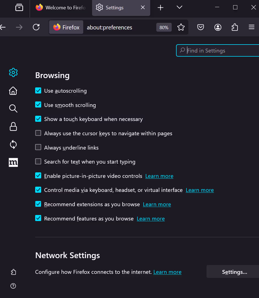Enable Always use the cursor keys option

(38, 133)
